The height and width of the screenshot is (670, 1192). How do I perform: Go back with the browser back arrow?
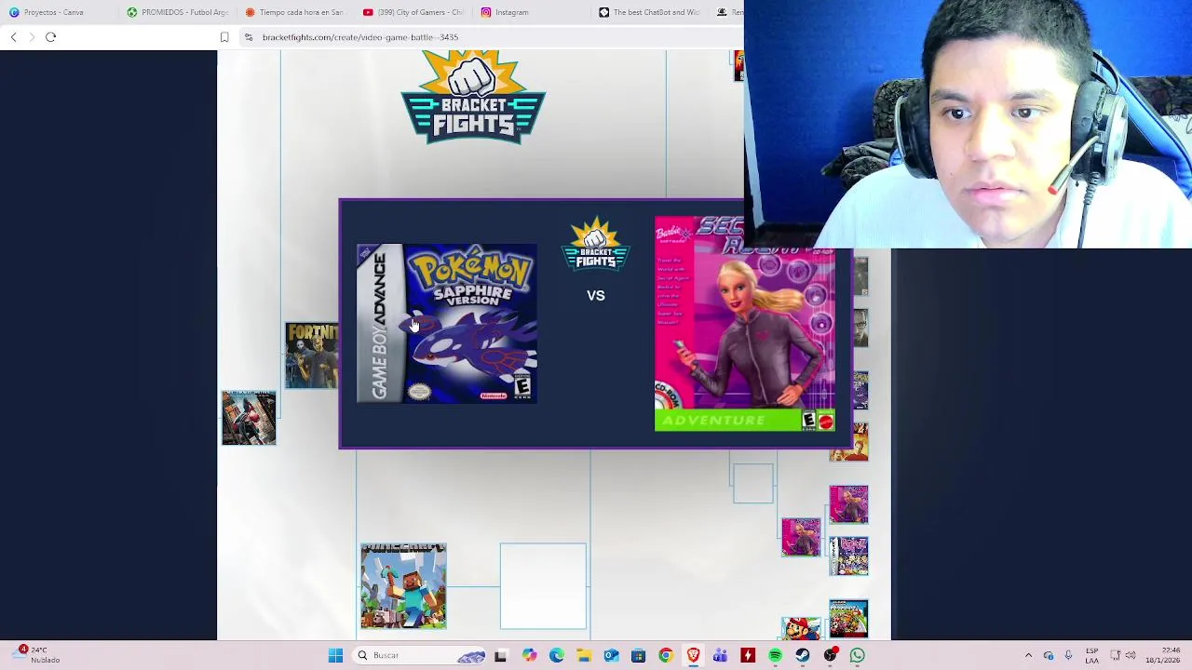pyautogui.click(x=13, y=37)
